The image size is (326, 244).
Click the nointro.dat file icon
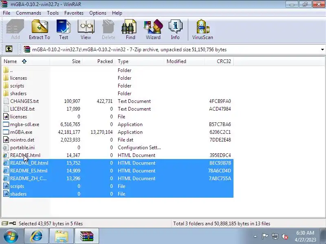point(6,139)
